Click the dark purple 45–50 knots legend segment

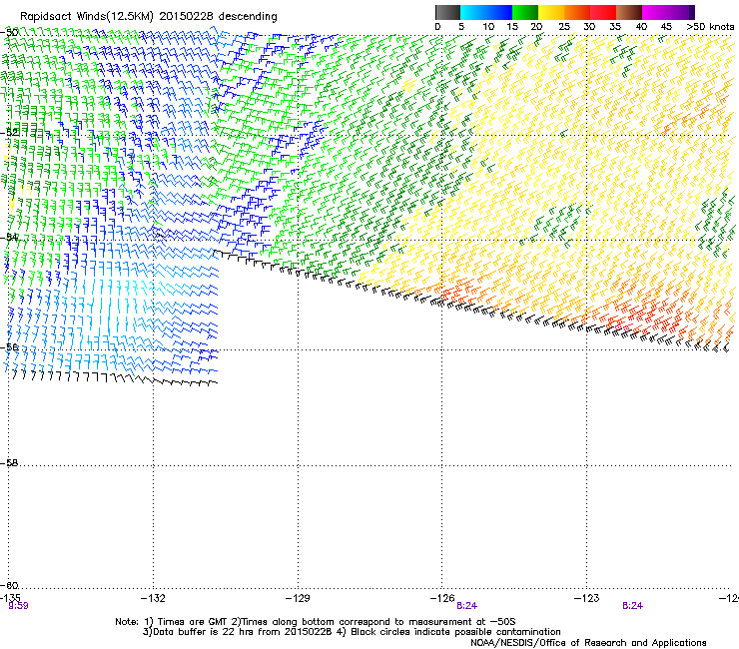[681, 12]
